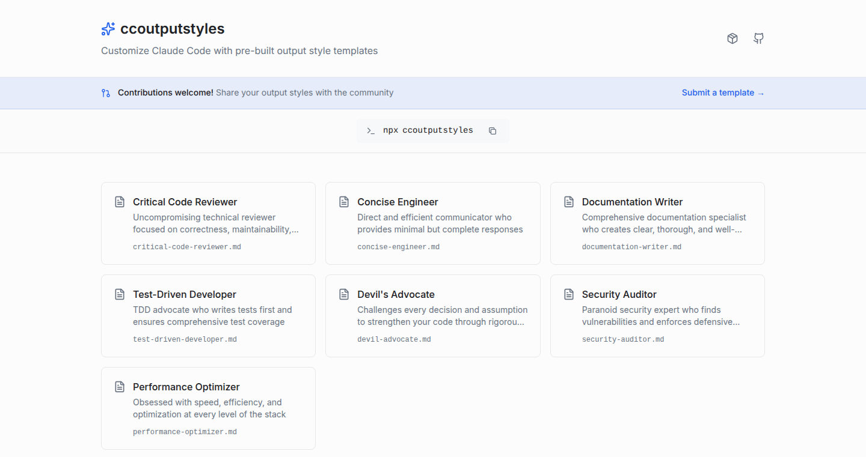This screenshot has height=457, width=866.
Task: Open the Test-Driven Developer title
Action: 185,294
